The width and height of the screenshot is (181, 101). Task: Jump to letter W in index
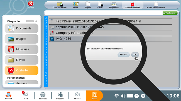click(x=46, y=76)
